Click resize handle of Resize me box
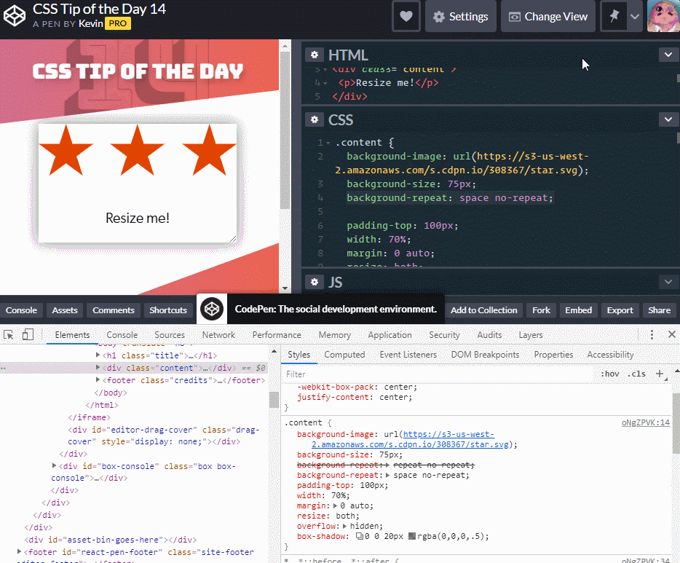 tap(233, 239)
